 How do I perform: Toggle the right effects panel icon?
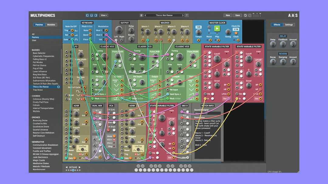(96, 15)
